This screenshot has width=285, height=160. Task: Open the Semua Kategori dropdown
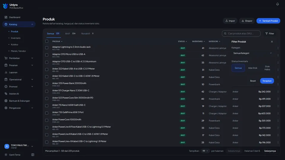coord(252,53)
